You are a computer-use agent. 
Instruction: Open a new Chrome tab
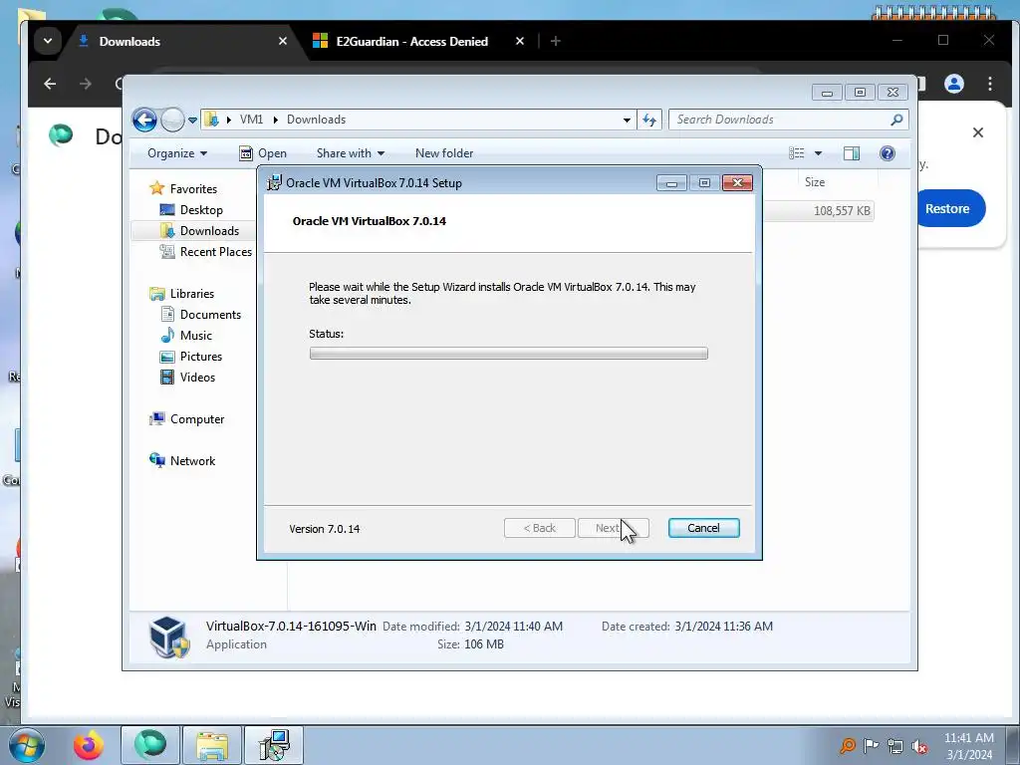556,41
